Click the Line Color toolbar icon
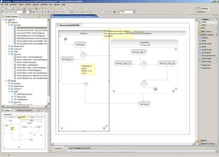This screenshot has height=157, width=219. pyautogui.click(x=54, y=12)
